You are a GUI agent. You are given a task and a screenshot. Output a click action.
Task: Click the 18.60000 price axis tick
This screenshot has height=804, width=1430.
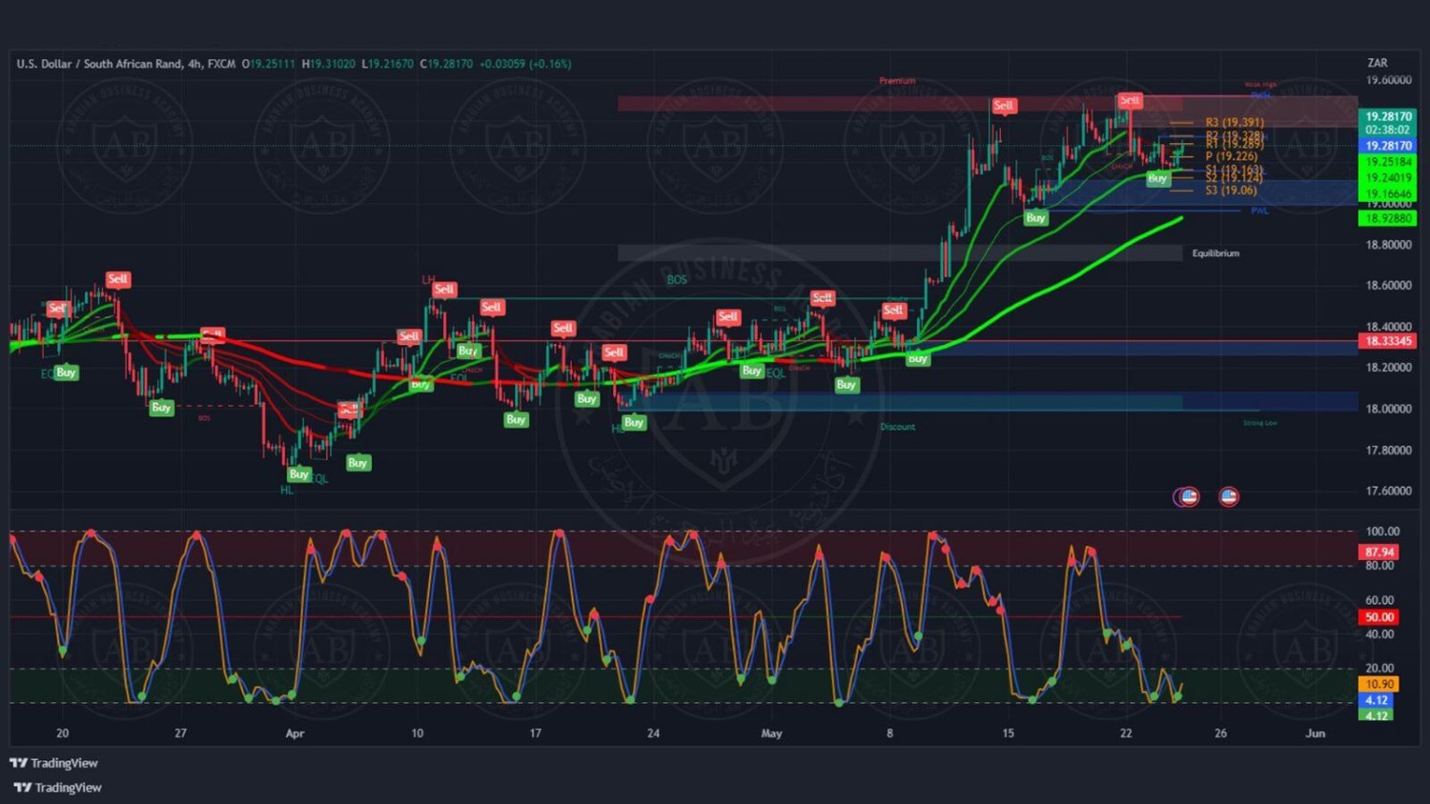point(1389,286)
